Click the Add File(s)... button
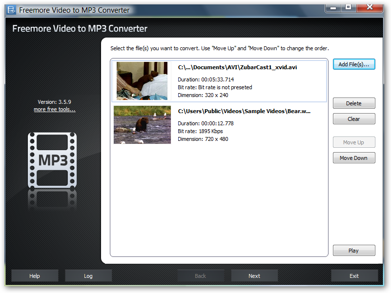 354,64
